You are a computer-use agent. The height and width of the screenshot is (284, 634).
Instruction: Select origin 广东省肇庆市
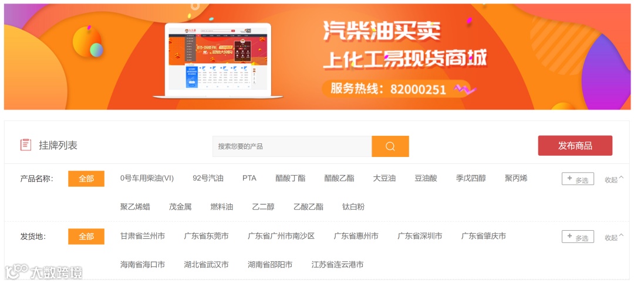[x=484, y=236]
